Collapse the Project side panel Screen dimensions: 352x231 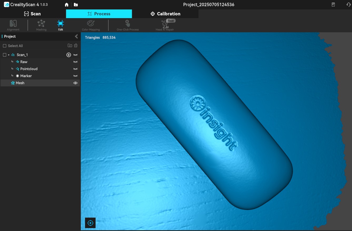76,36
